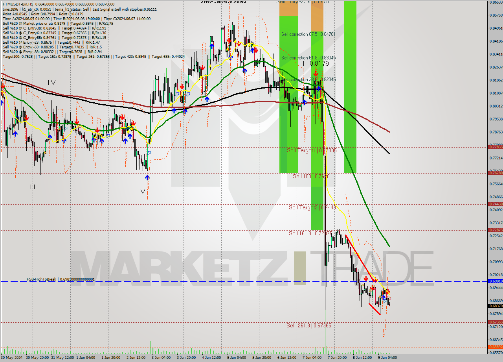Viewport: 503px width, 362px height.
Task: Click the 3 Jun 20:00 time label
Action: pyautogui.click(x=187, y=358)
